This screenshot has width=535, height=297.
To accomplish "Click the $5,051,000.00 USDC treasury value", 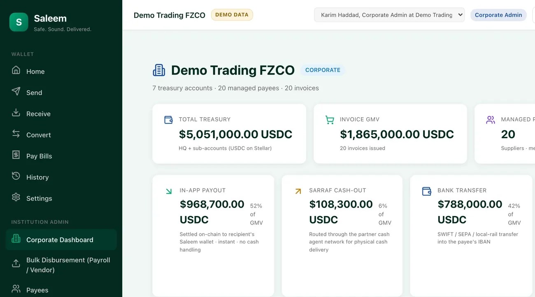I will (235, 134).
